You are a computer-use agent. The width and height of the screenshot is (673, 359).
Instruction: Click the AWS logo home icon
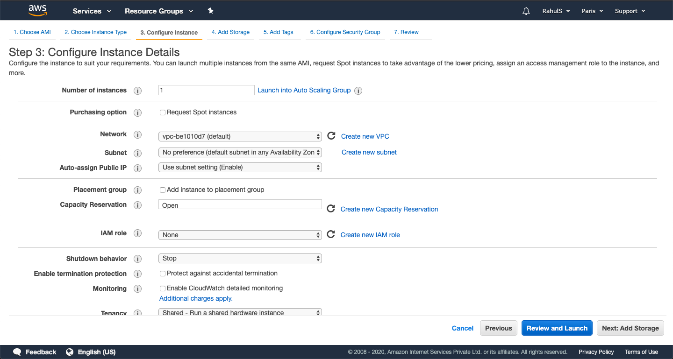click(x=37, y=10)
